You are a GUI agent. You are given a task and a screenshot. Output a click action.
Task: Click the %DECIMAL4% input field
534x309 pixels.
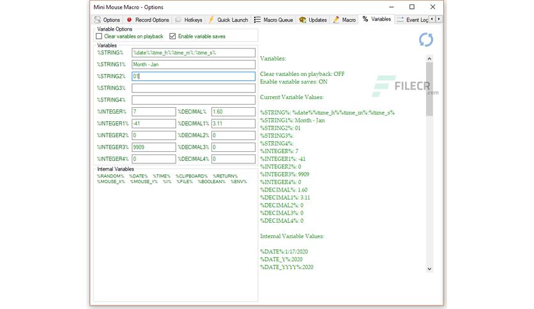click(x=233, y=159)
